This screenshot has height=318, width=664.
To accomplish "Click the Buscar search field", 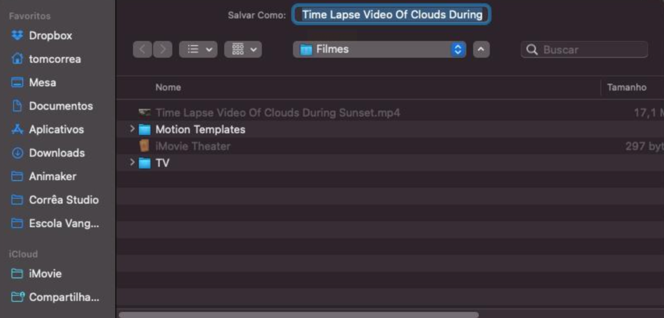I will coord(590,50).
